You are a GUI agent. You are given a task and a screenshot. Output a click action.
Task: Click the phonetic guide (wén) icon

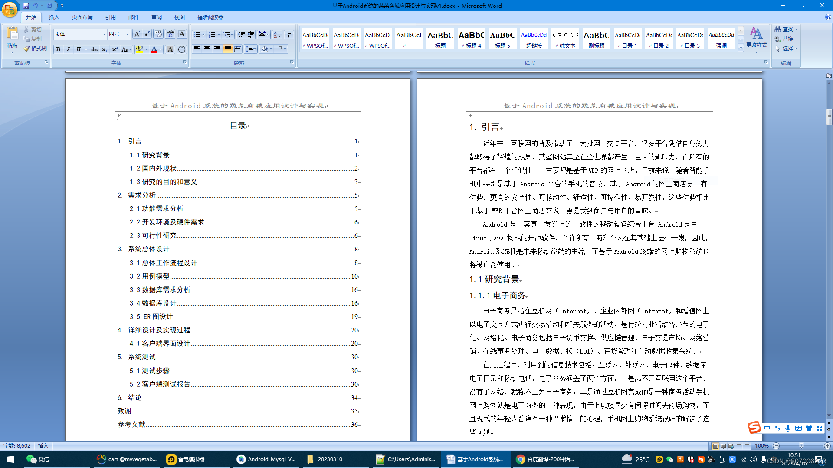[x=170, y=34]
